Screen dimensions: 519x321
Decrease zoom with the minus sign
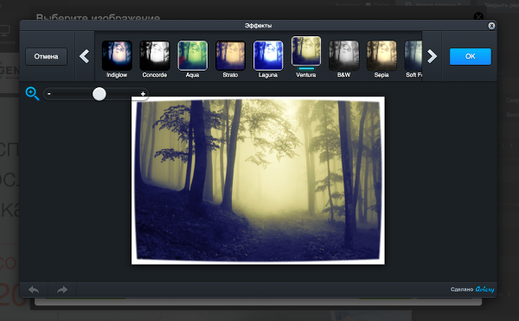(49, 94)
